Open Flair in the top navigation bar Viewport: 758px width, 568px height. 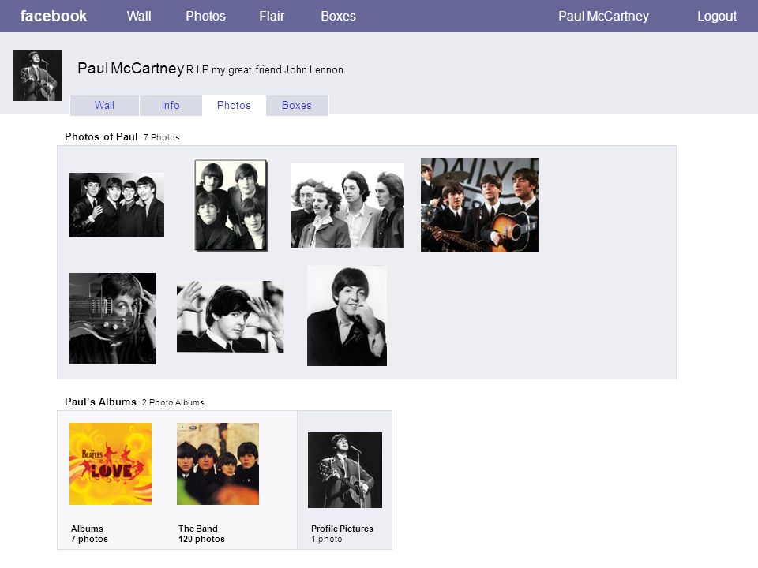pyautogui.click(x=272, y=16)
